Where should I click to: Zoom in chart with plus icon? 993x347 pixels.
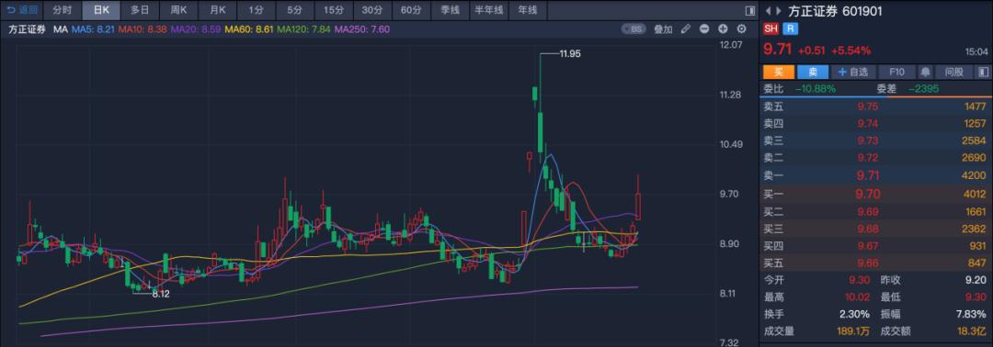[723, 29]
